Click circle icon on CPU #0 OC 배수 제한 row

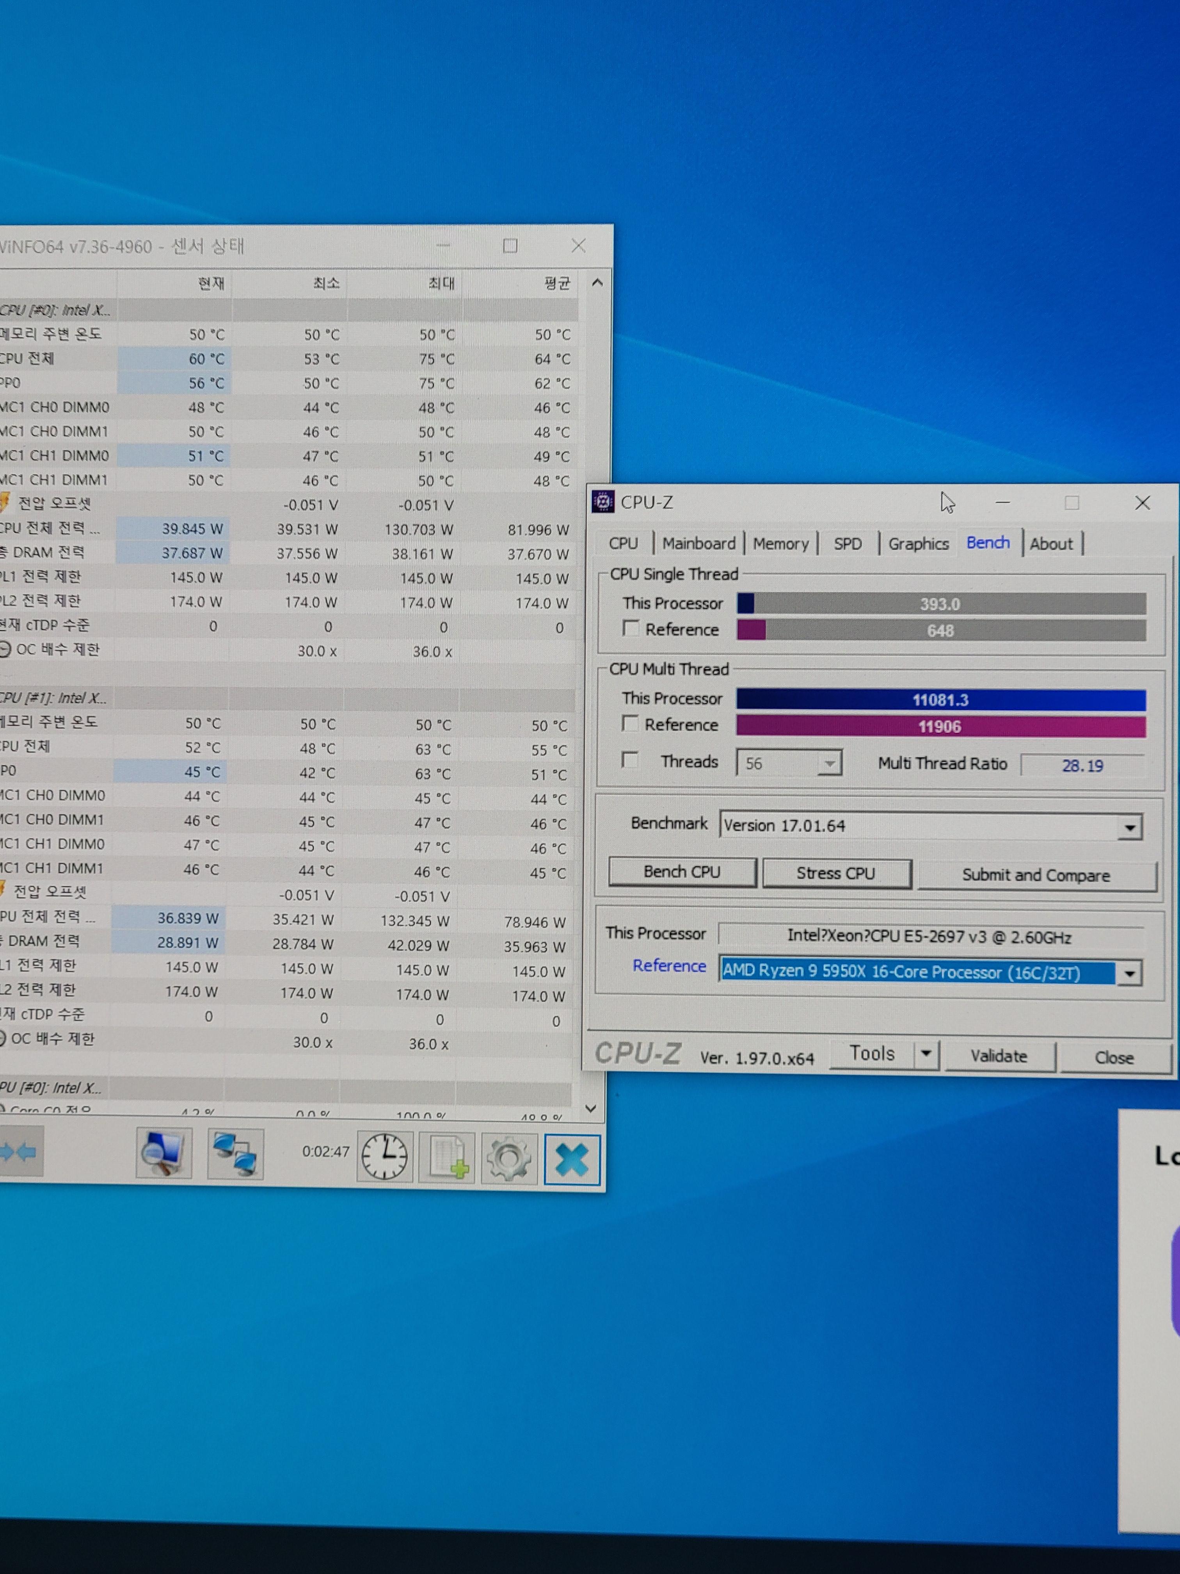[x=5, y=649]
